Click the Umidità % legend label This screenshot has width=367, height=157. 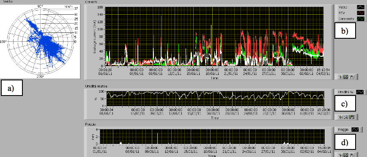tap(345, 92)
